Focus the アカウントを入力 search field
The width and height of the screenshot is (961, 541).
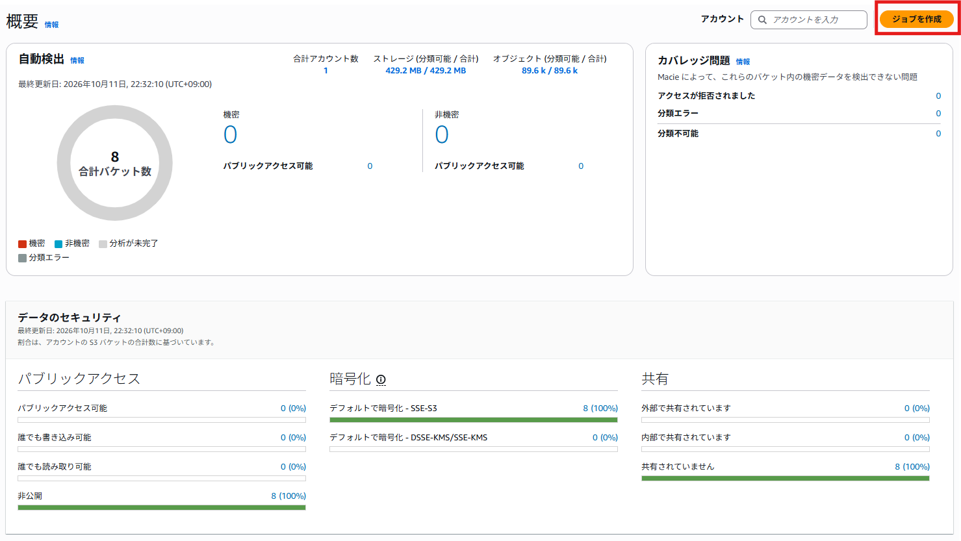tap(809, 19)
